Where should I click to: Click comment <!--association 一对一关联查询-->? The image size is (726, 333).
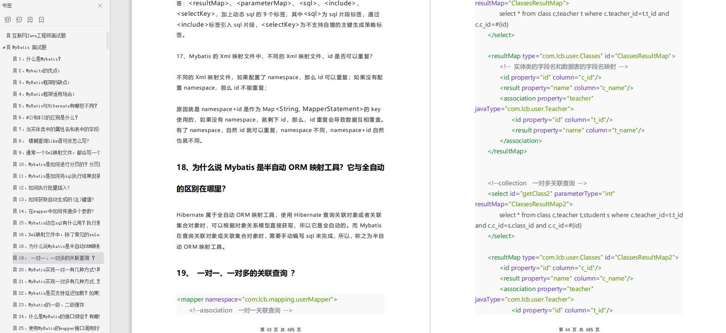tap(241, 310)
